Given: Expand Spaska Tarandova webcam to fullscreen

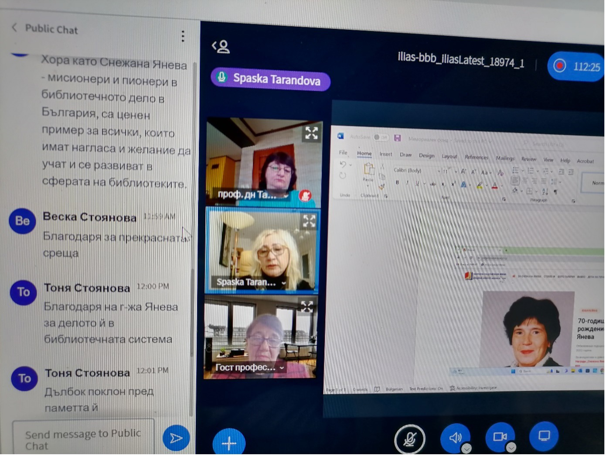Looking at the screenshot, I should [x=309, y=221].
